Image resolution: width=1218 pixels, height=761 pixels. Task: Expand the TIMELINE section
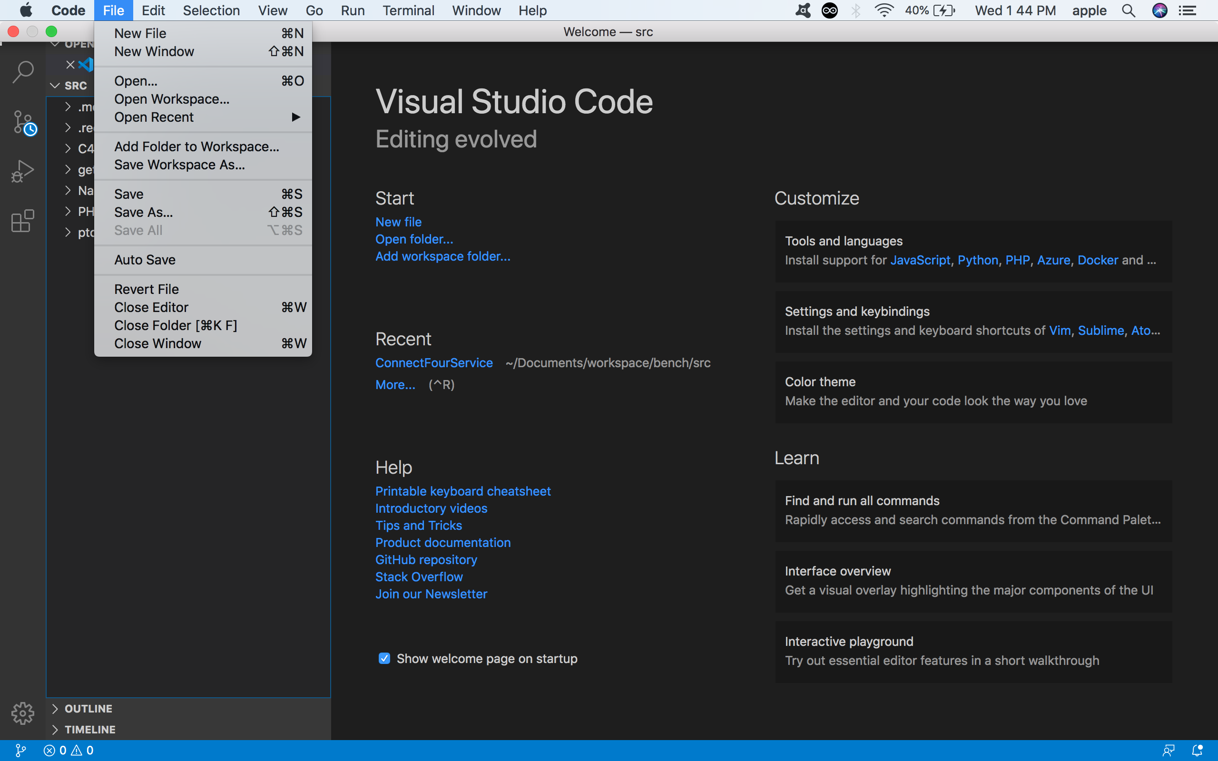[x=55, y=729]
